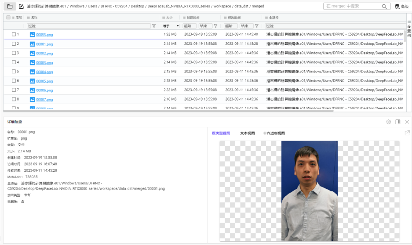Go to Windows in the breadcrumb path
The height and width of the screenshot is (245, 412).
click(x=77, y=6)
